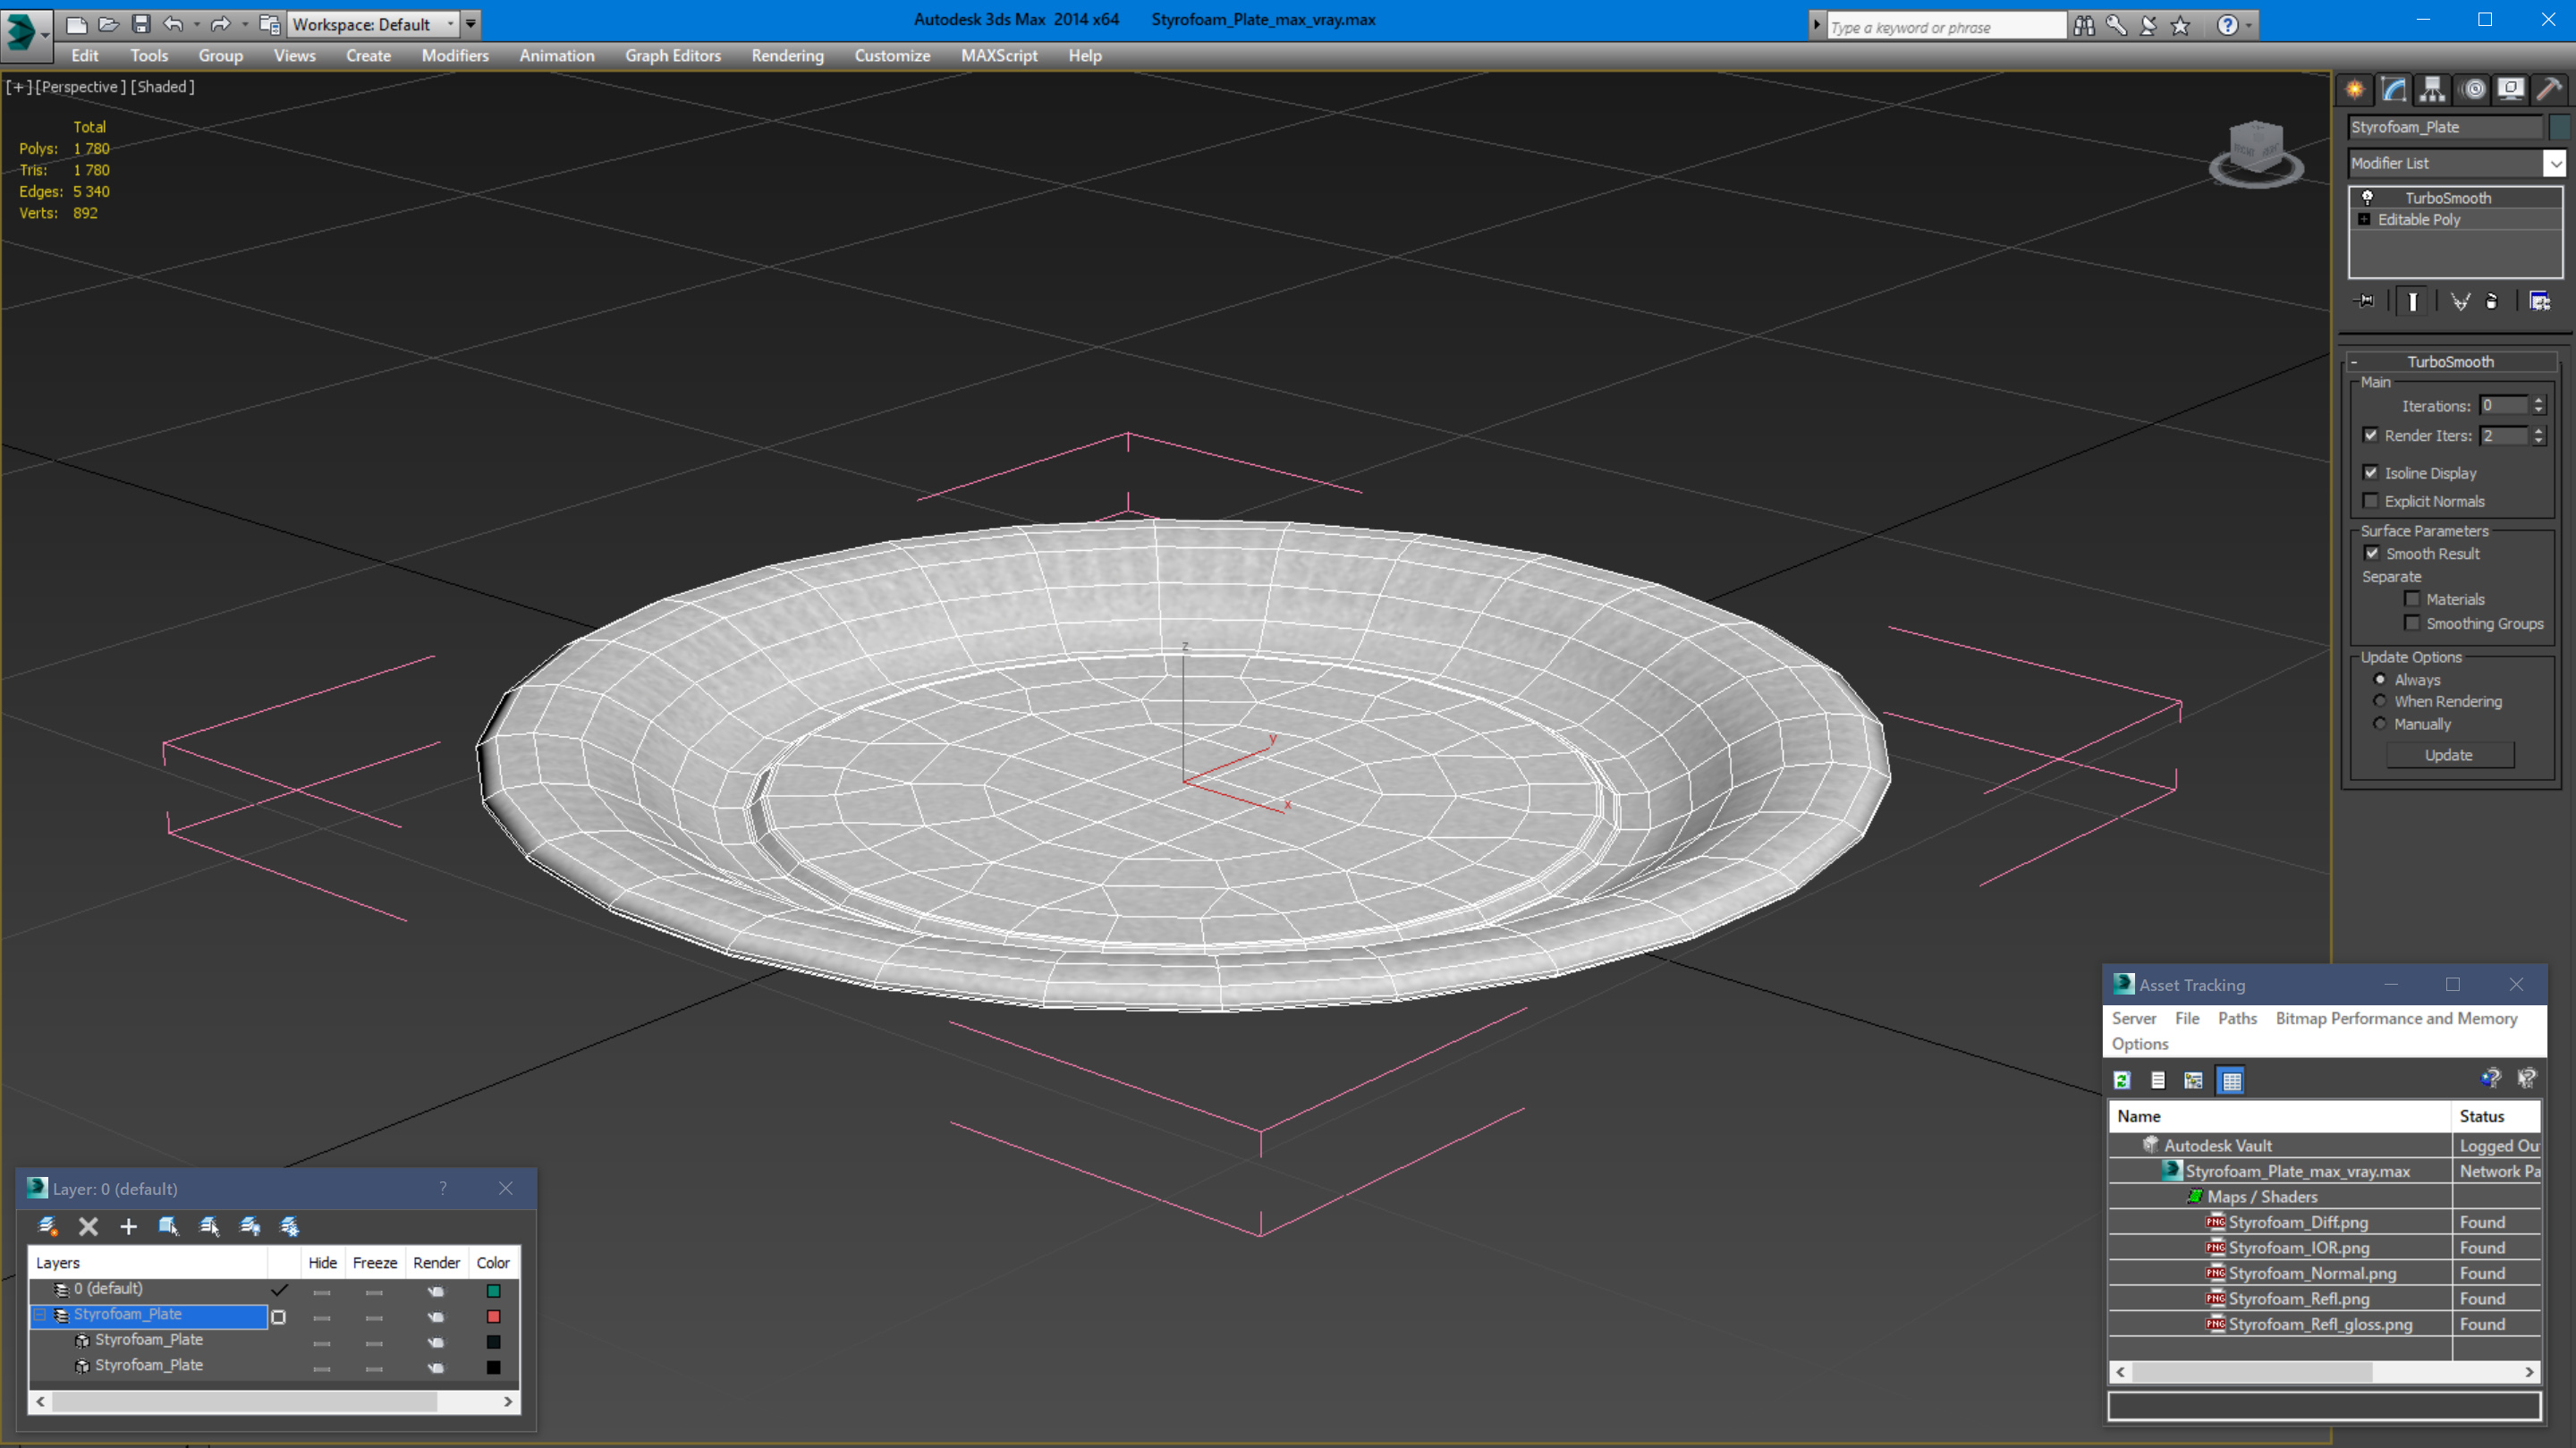
Task: Click the Redo arrow icon
Action: 221,24
